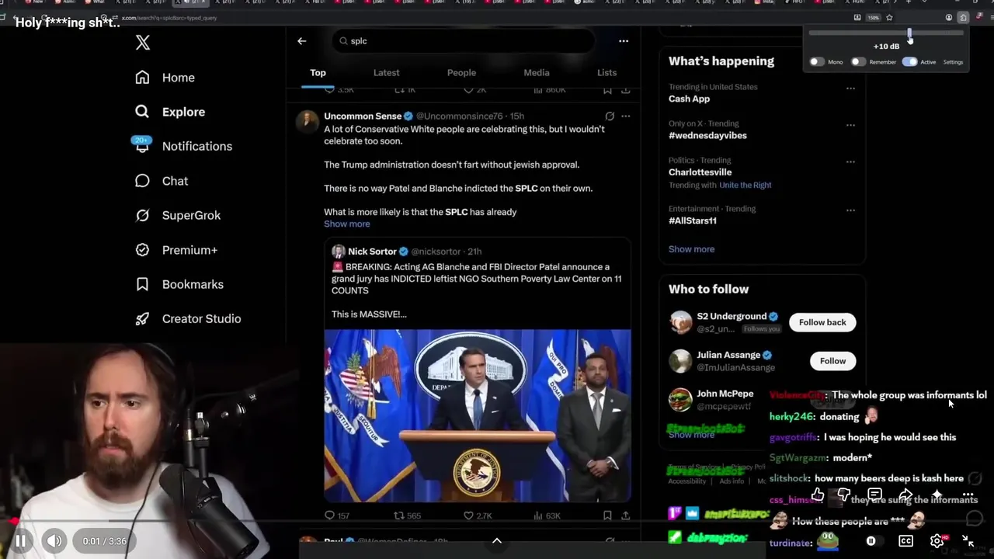The image size is (994, 559).
Task: Open the volume extension Settings
Action: (953, 62)
